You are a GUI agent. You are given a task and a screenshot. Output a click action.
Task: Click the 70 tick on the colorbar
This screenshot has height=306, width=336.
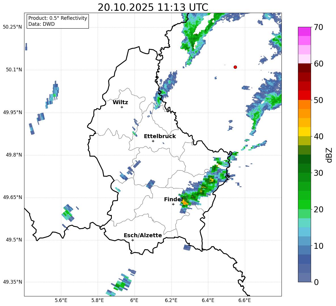click(x=319, y=27)
